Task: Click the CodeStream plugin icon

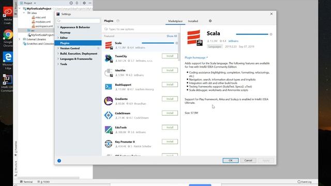Action: pyautogui.click(x=109, y=115)
